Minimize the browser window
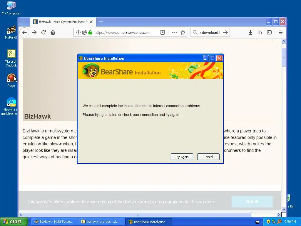301x226 pixels. tap(269, 22)
